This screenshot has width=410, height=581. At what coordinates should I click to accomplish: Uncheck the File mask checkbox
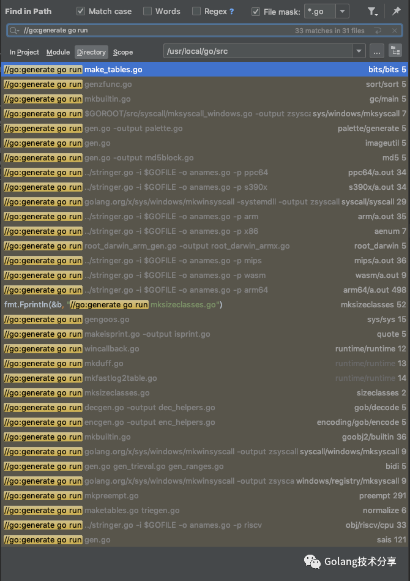pos(256,12)
